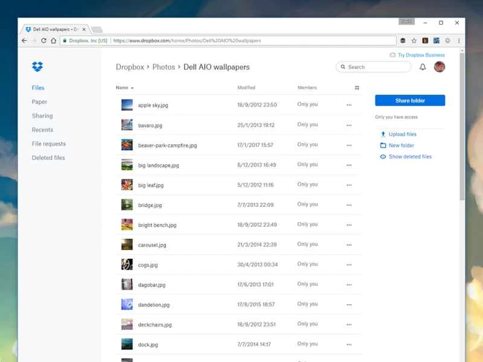Bookmark this page with the star icon

pos(413,40)
